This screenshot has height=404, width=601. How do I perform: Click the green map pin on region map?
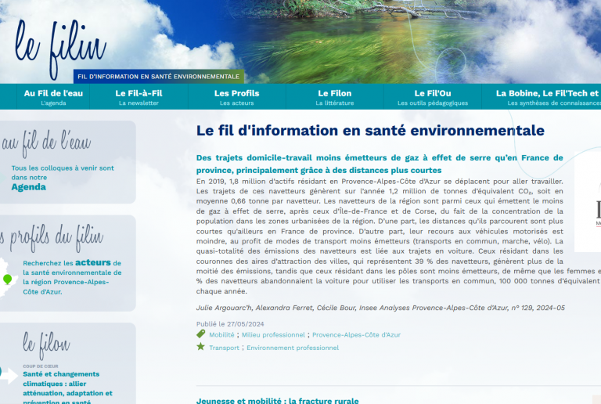(x=7, y=279)
